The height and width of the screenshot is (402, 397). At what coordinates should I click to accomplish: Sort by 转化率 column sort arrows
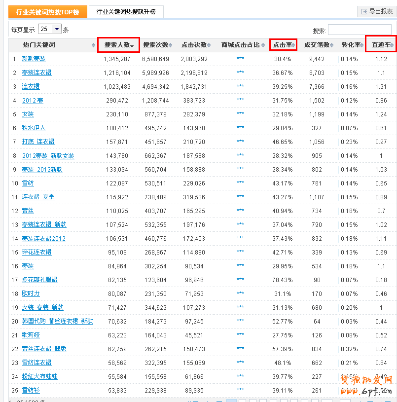362,45
